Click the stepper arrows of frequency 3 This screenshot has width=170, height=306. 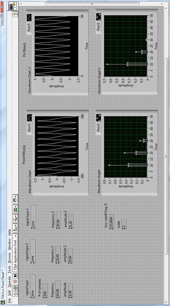pyautogui.click(x=58, y=228)
